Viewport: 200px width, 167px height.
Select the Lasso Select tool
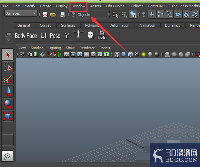click(8, 67)
